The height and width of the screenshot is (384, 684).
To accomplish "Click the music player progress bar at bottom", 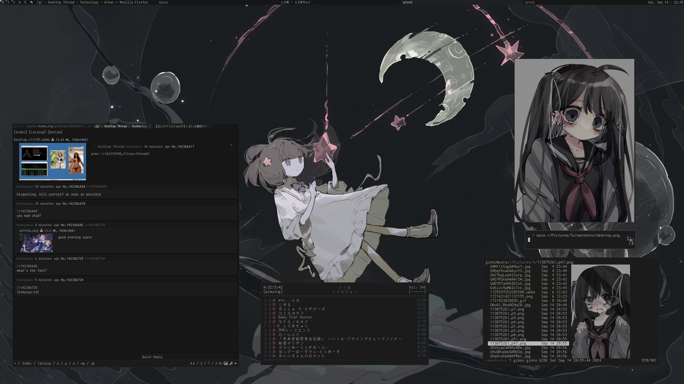I will [345, 360].
